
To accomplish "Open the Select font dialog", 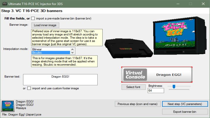I will 133,87.
